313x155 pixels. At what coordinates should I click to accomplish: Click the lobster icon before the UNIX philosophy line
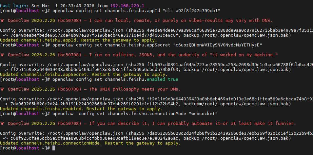click(2, 89)
